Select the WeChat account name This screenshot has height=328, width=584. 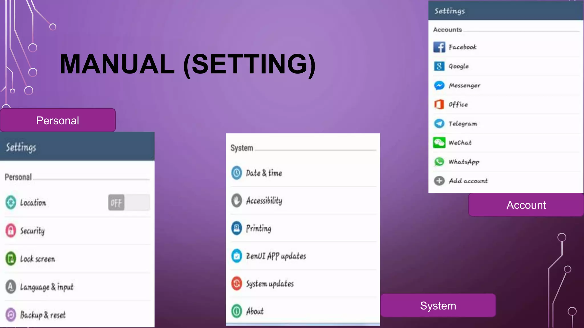460,143
